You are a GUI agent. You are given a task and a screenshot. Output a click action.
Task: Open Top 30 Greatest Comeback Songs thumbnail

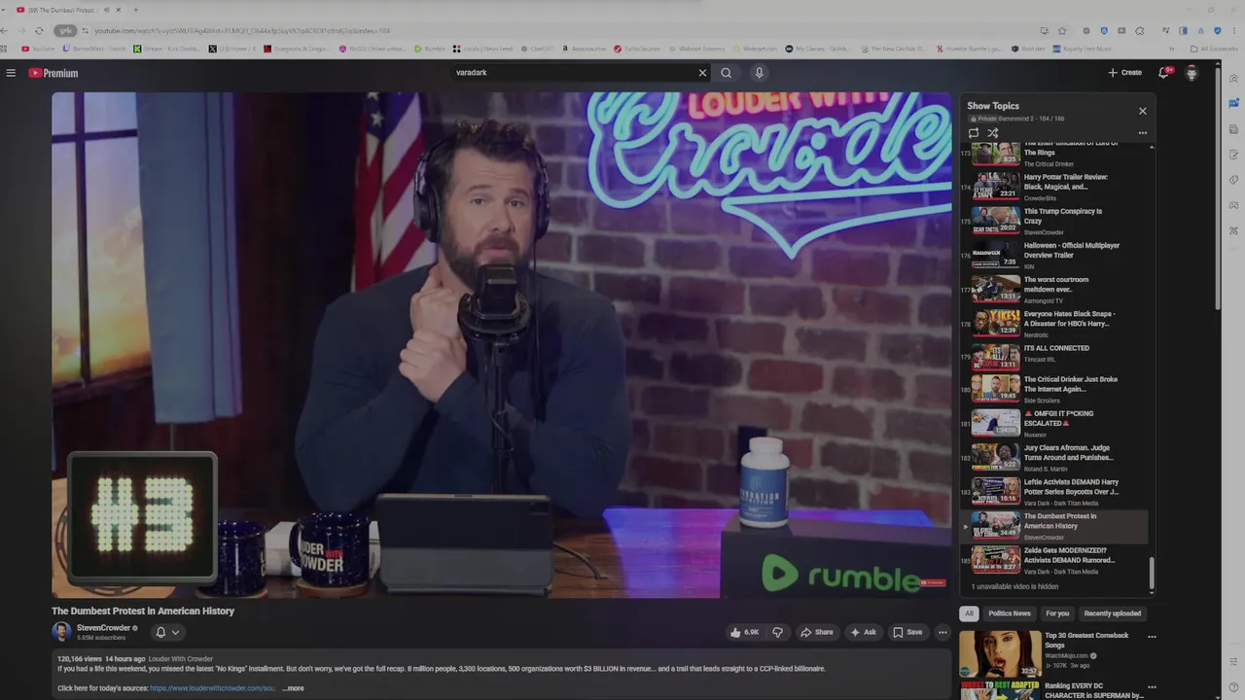[1000, 653]
